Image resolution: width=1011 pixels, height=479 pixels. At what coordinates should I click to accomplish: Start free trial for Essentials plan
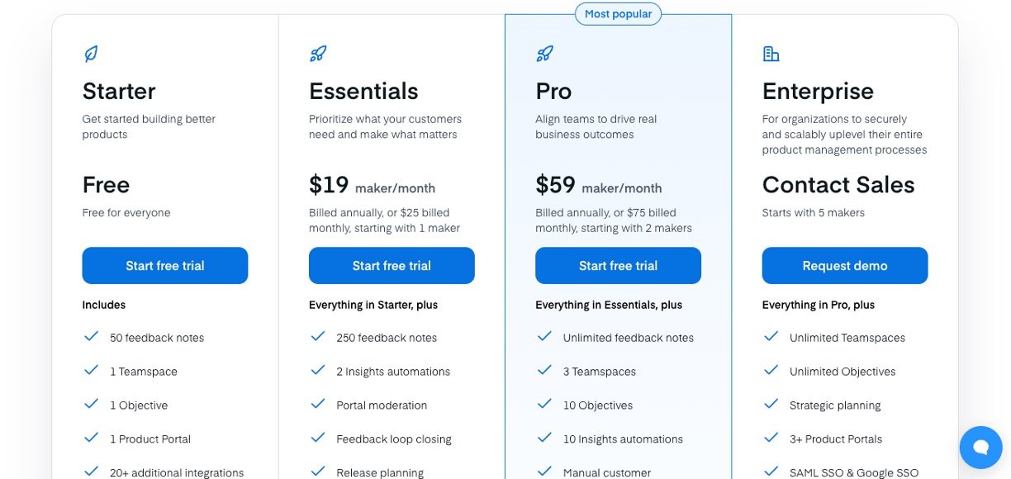pos(392,266)
